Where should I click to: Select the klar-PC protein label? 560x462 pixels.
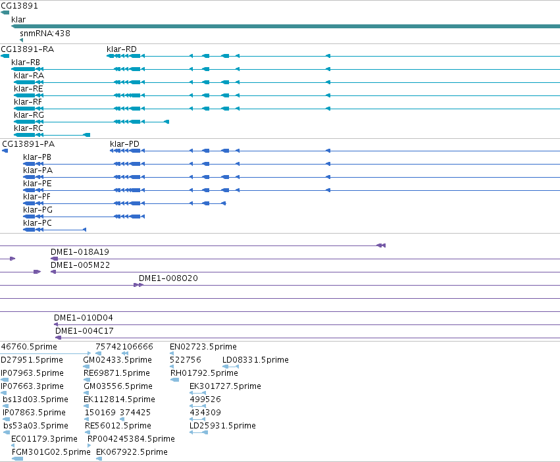pos(38,223)
